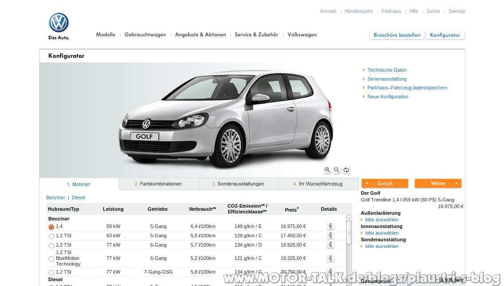Click the 19.325,00 € price cell
The height and width of the screenshot is (286, 504).
pos(293,258)
